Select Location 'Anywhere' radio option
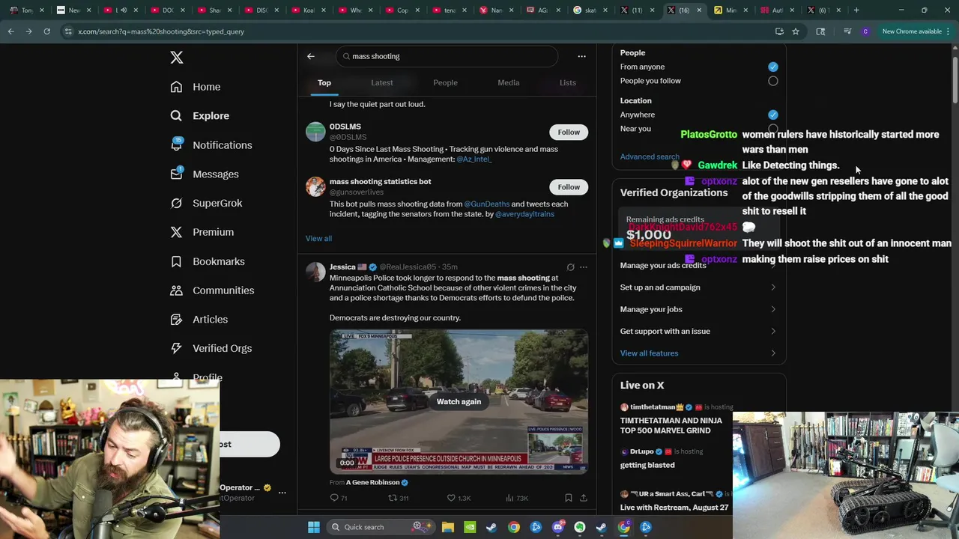This screenshot has width=959, height=539. point(773,115)
